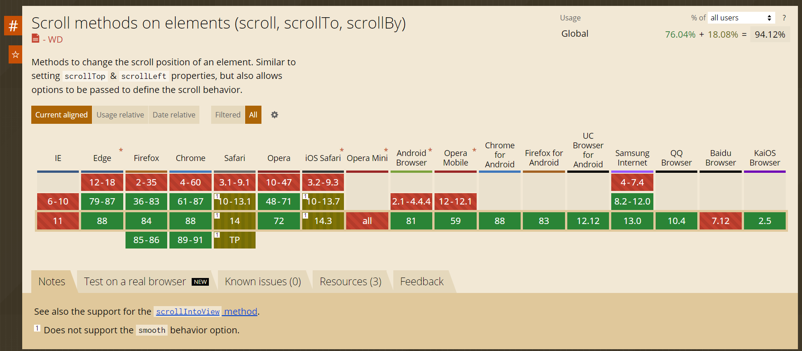Viewport: 802px width, 351px height.
Task: Click note 1 marker on Safari 14
Action: [x=217, y=215]
